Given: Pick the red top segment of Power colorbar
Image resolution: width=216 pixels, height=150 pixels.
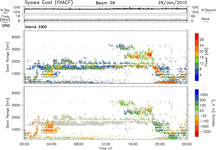Looking at the screenshot, I should tap(197, 36).
